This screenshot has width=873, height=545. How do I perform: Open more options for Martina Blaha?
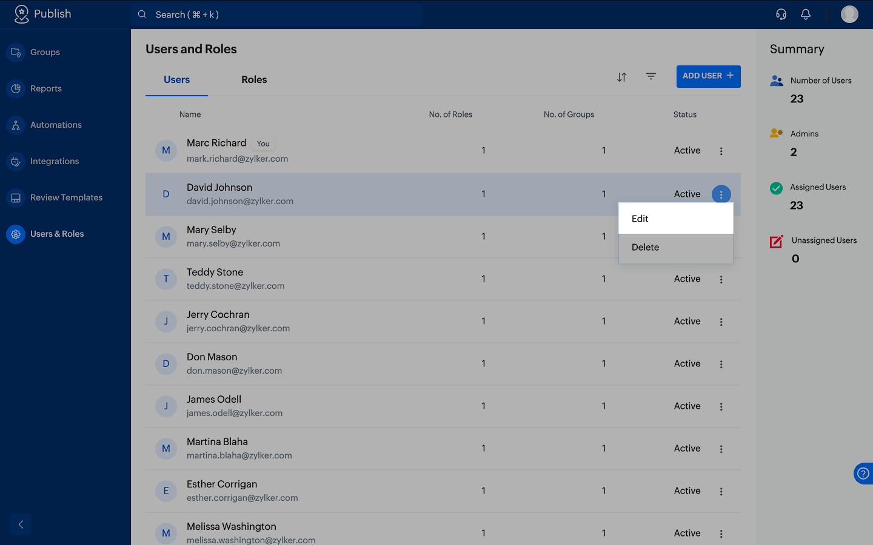(721, 449)
